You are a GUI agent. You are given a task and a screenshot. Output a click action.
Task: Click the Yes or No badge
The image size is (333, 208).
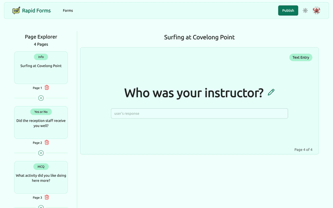click(x=41, y=112)
